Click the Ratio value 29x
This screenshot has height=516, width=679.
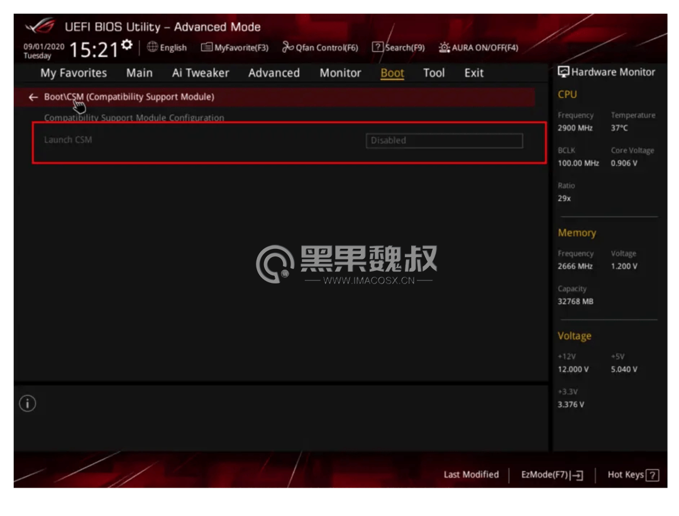564,198
